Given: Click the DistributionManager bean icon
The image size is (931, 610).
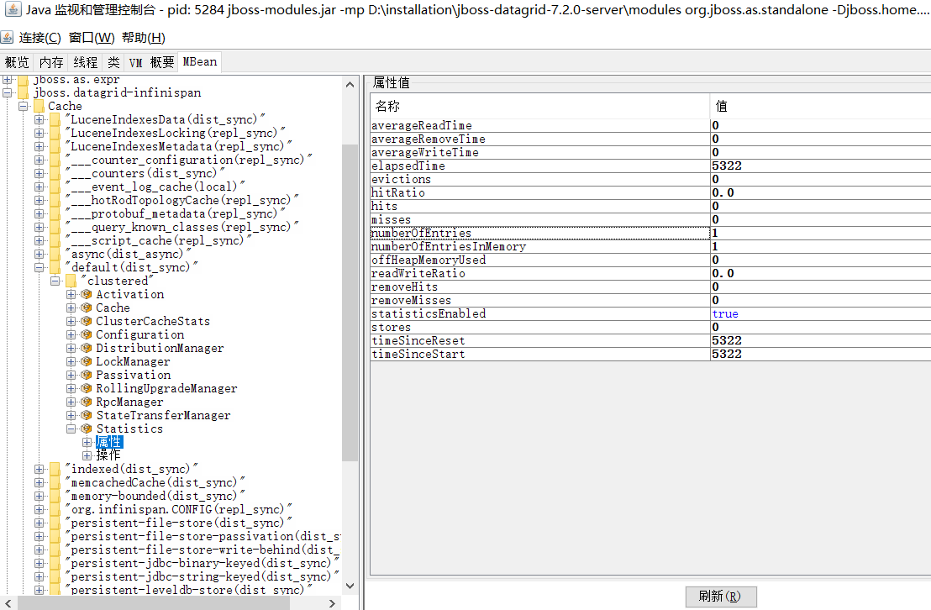Looking at the screenshot, I should click(86, 348).
